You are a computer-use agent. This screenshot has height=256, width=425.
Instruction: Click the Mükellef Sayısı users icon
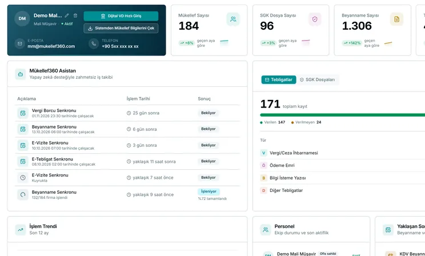click(x=233, y=19)
